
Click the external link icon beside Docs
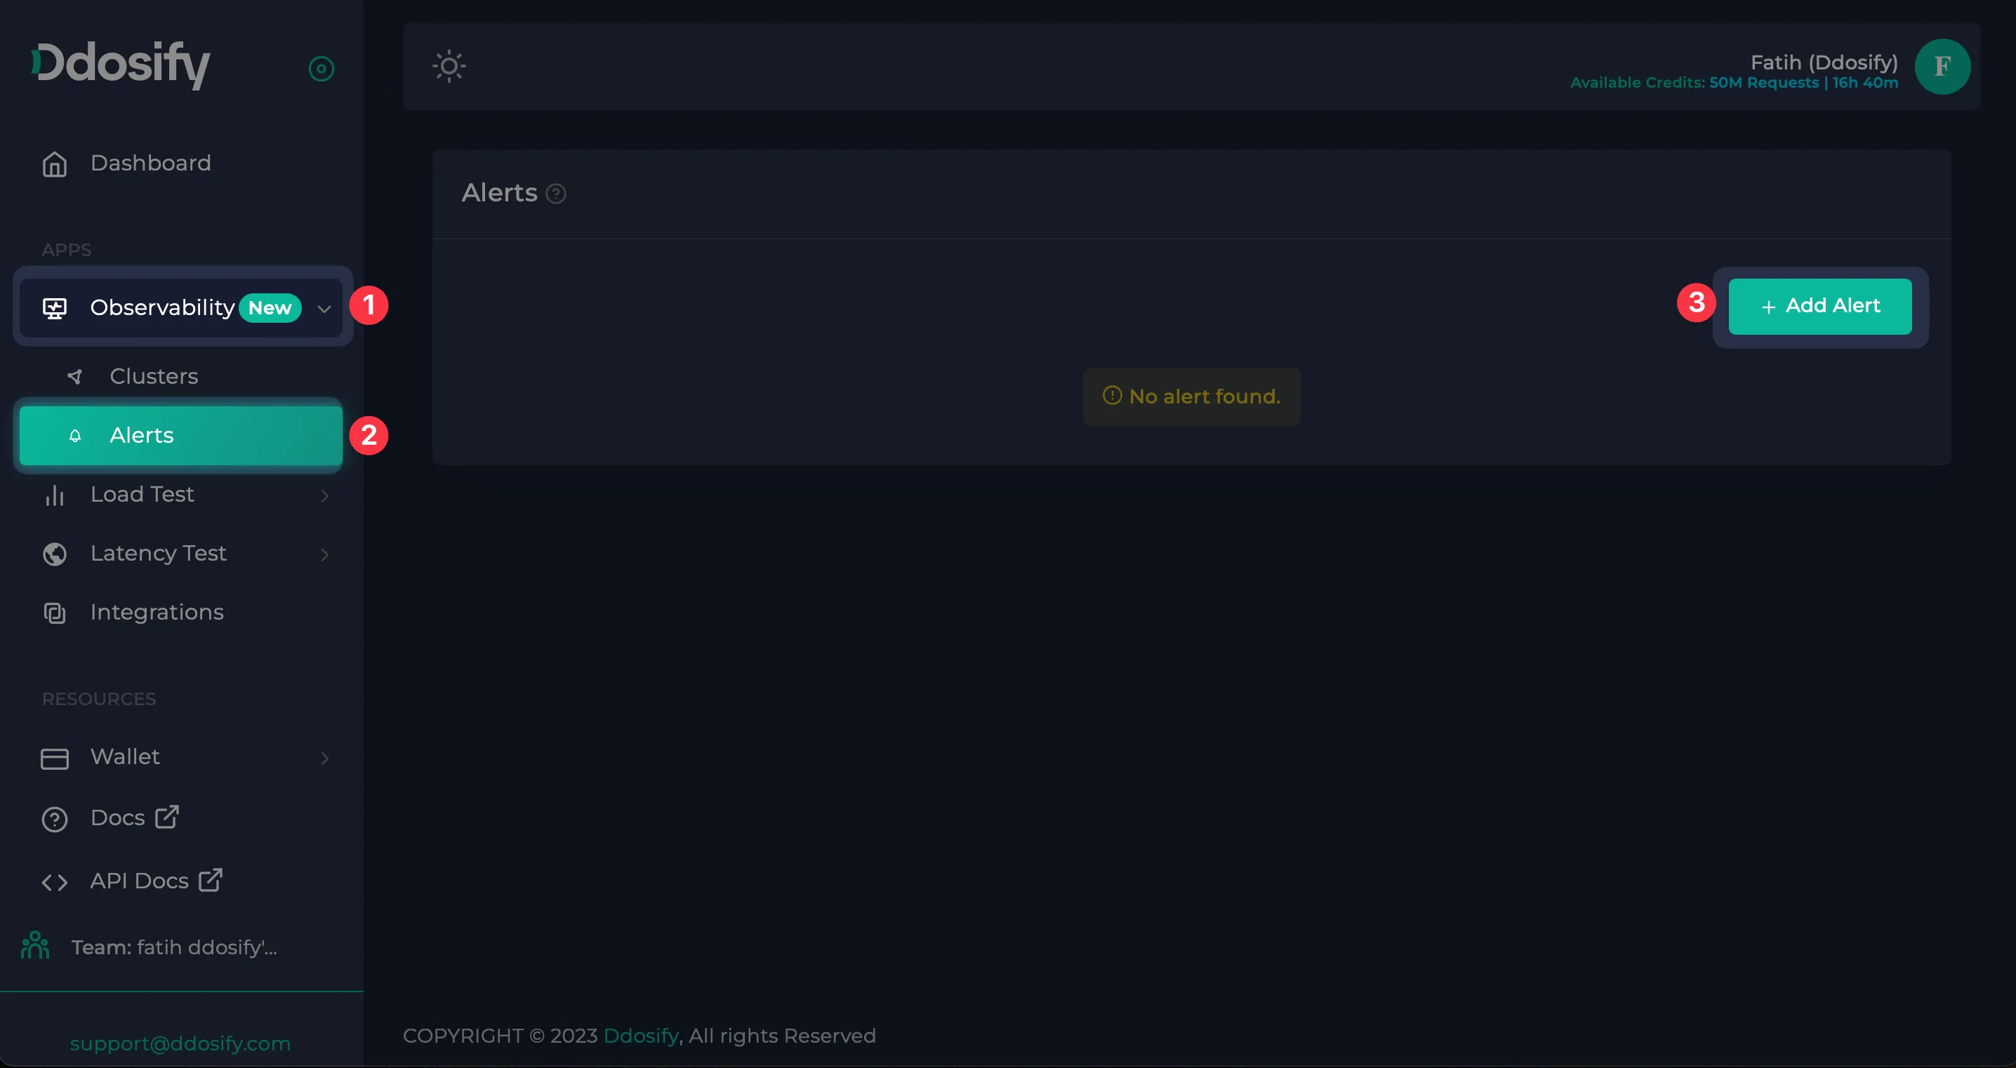tap(166, 816)
